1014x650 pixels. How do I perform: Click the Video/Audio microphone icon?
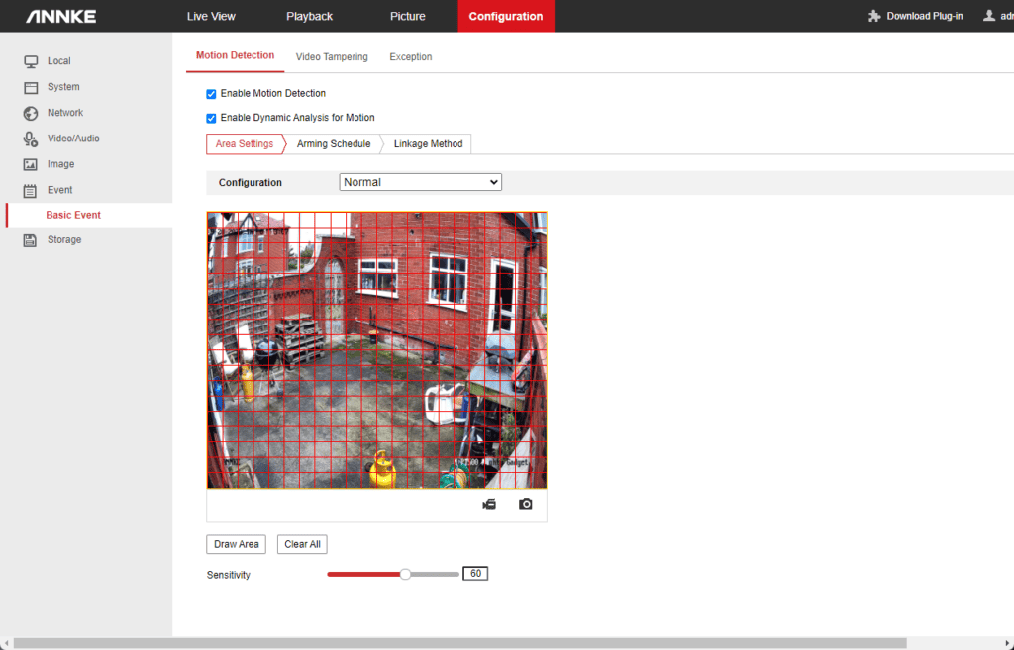tap(31, 139)
